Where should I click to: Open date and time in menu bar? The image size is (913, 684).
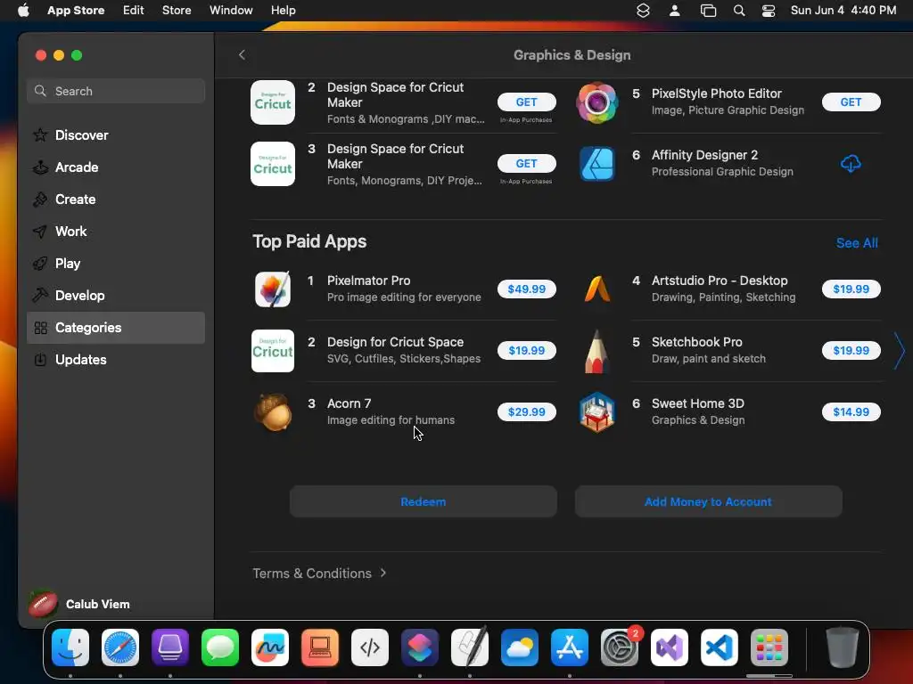pyautogui.click(x=843, y=11)
